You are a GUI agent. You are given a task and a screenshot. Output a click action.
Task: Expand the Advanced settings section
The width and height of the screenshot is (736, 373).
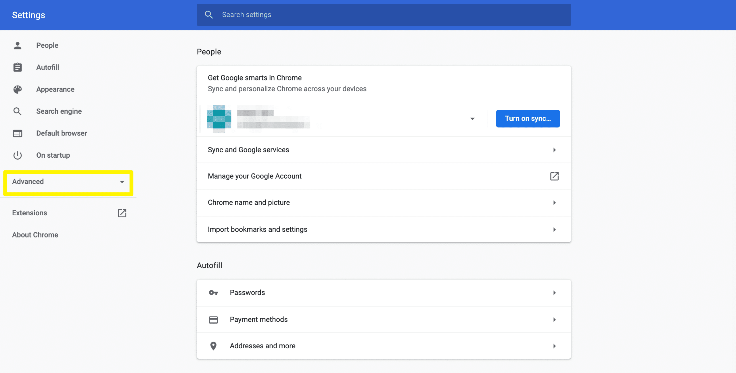point(68,181)
